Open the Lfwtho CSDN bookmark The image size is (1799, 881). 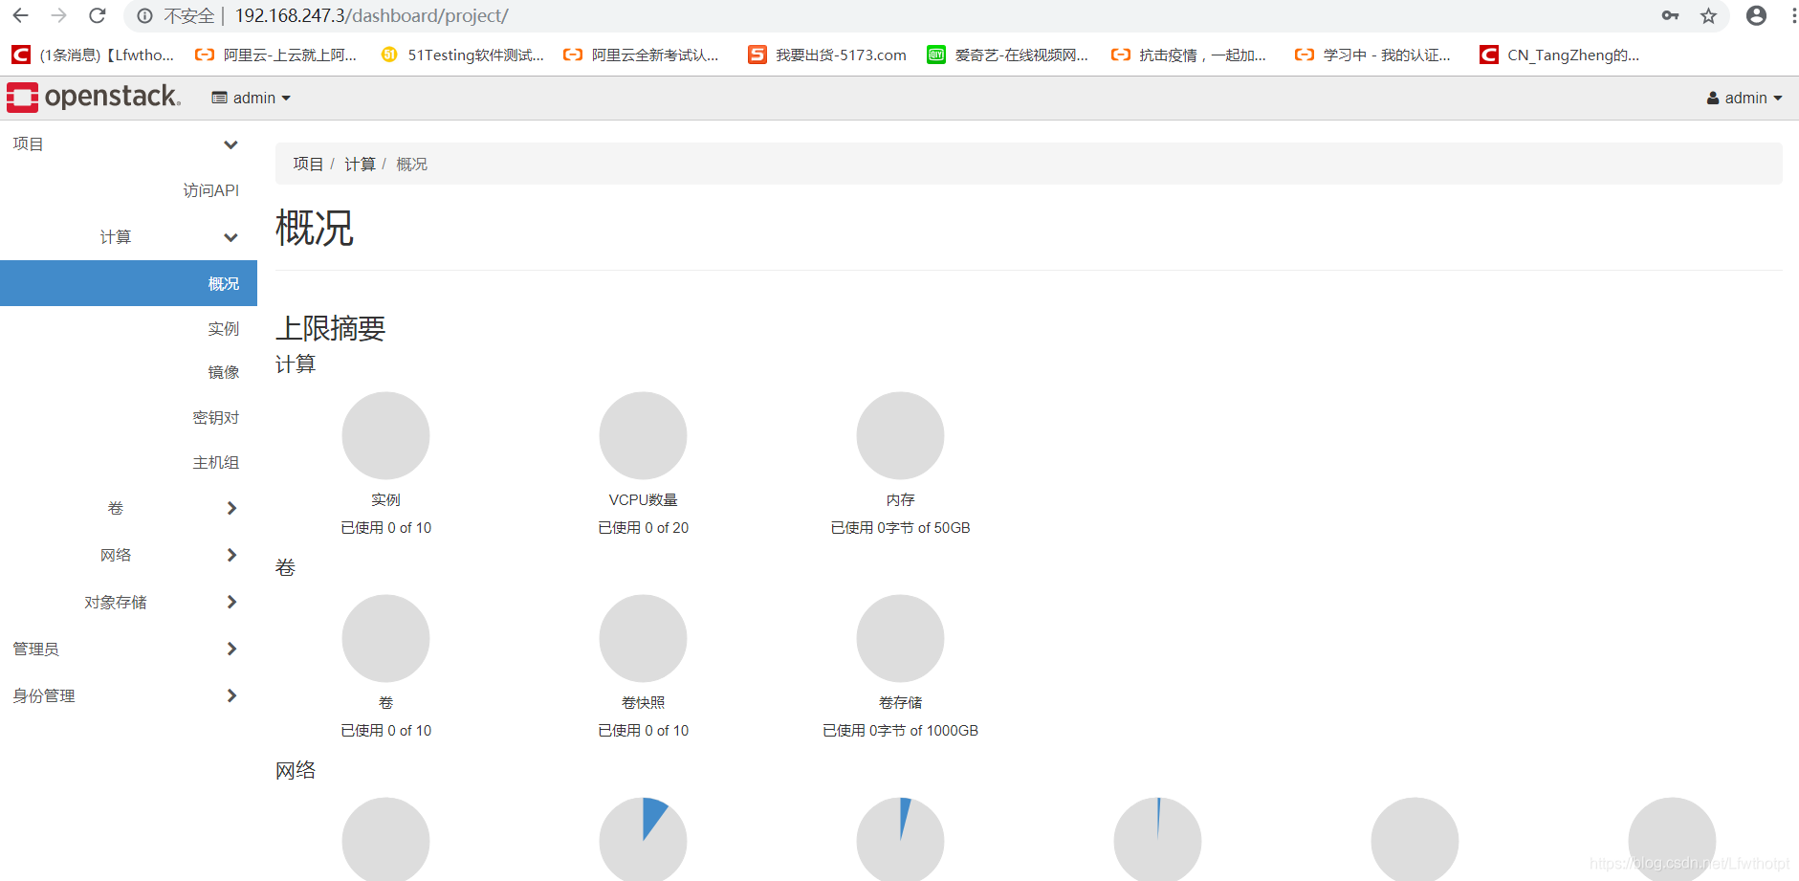(x=93, y=55)
